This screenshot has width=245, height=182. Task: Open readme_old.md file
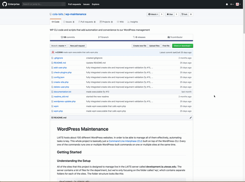click(x=61, y=97)
